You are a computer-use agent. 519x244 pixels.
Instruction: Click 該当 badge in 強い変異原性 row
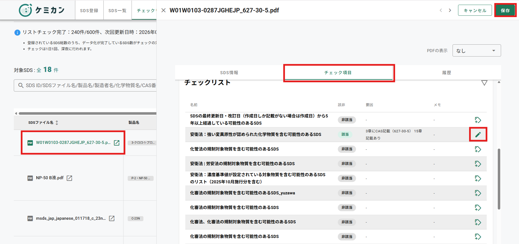(x=345, y=135)
